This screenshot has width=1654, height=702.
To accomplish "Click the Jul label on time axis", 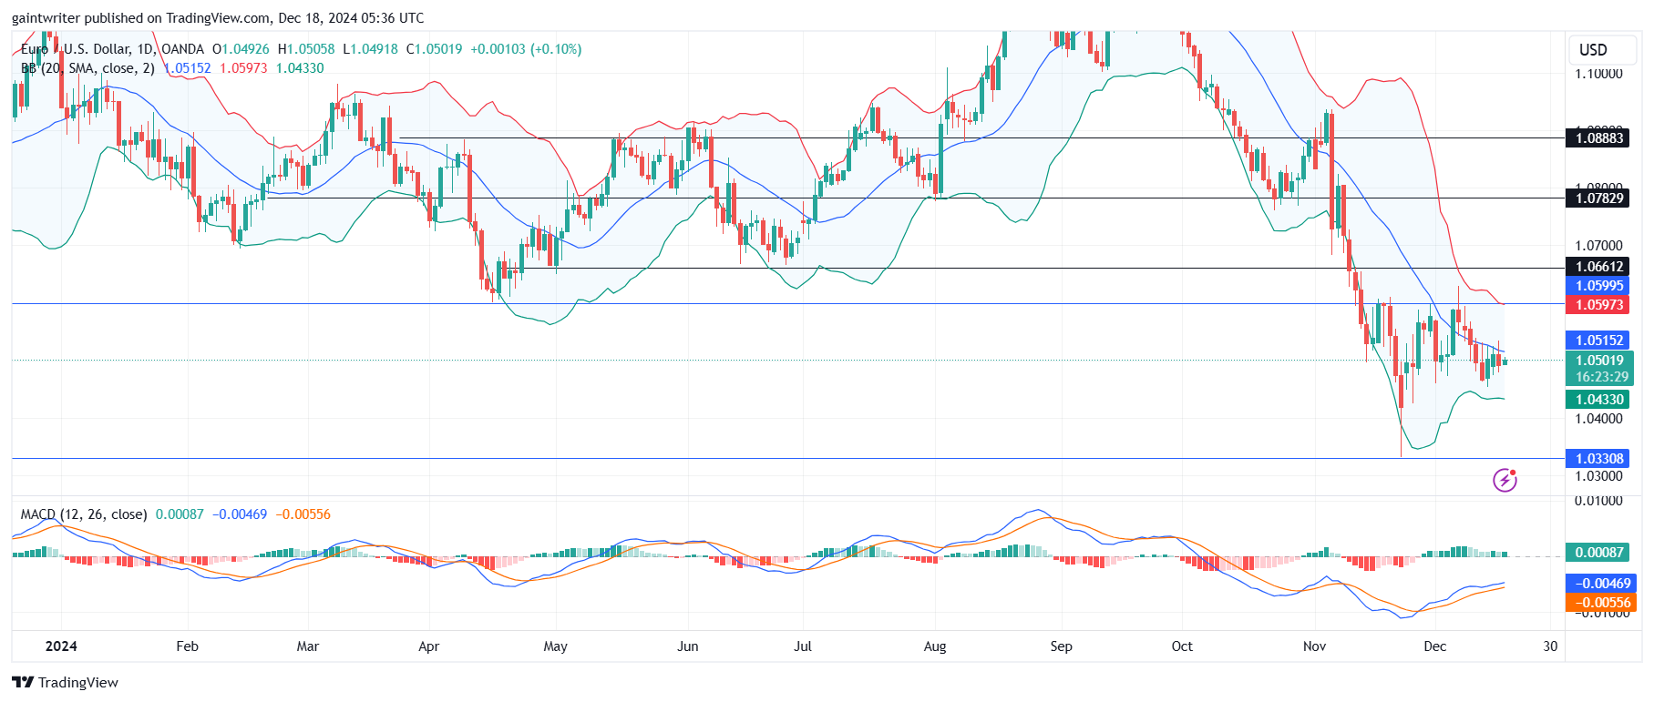I will point(803,646).
